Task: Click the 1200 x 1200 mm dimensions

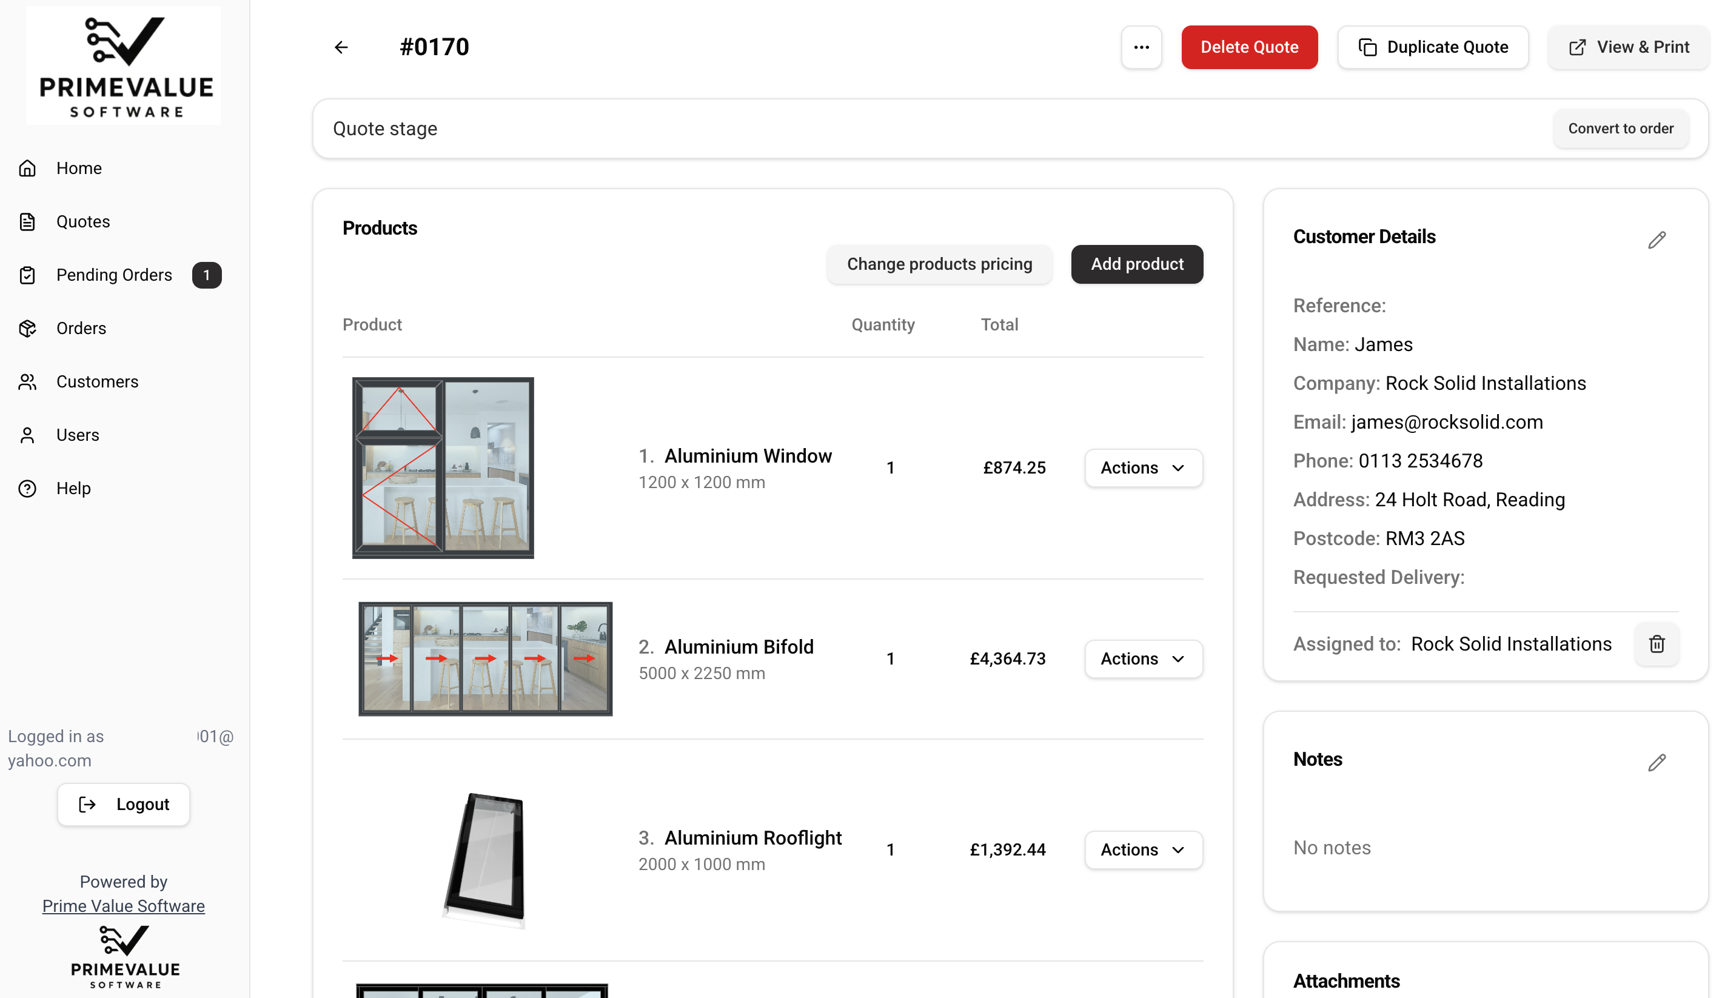Action: click(x=702, y=482)
